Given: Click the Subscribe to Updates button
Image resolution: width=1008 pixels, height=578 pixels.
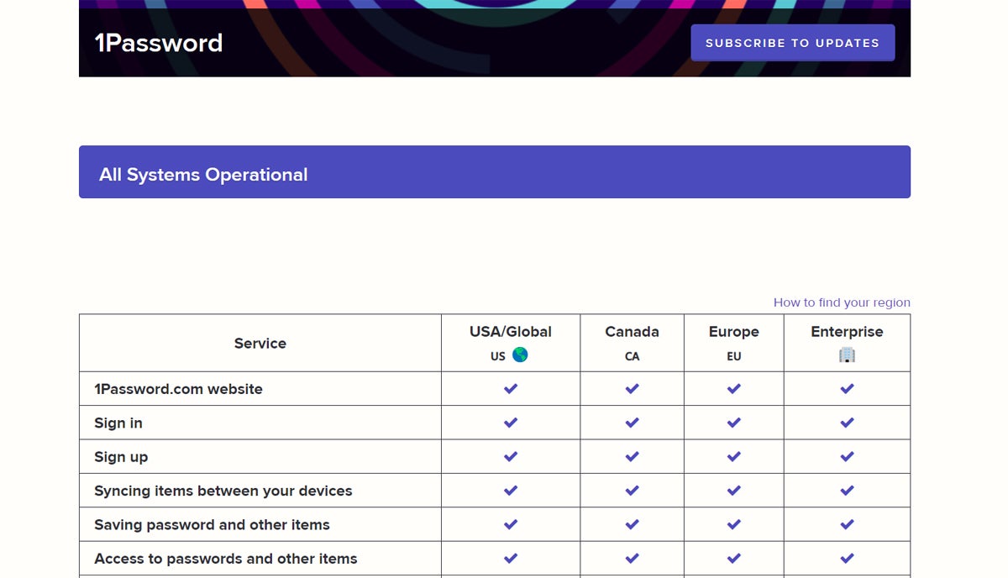Looking at the screenshot, I should [x=792, y=43].
